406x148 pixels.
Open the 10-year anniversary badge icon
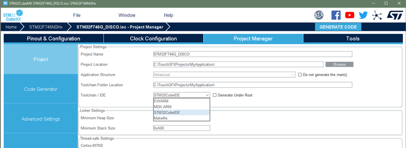point(319,15)
